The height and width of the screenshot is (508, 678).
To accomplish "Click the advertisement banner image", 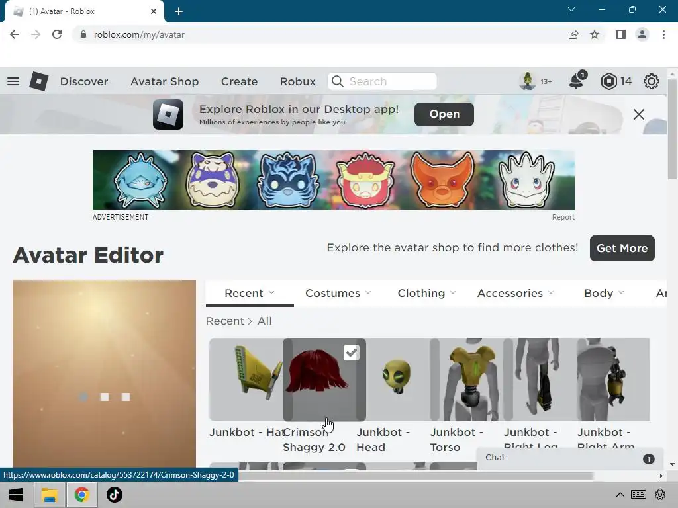I will (334, 180).
